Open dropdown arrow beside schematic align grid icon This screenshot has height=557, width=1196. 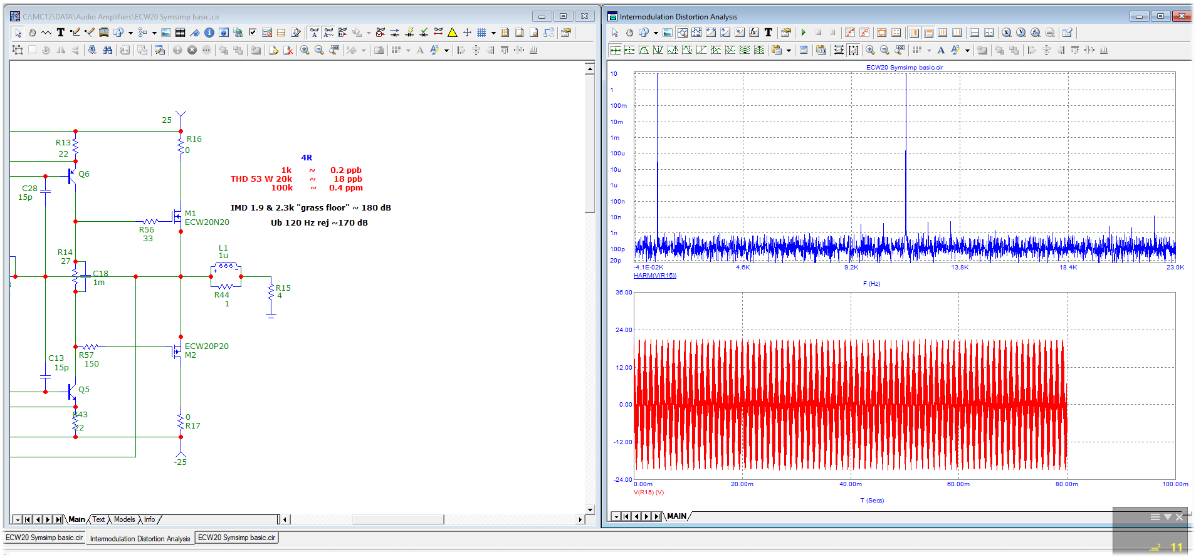tap(408, 50)
